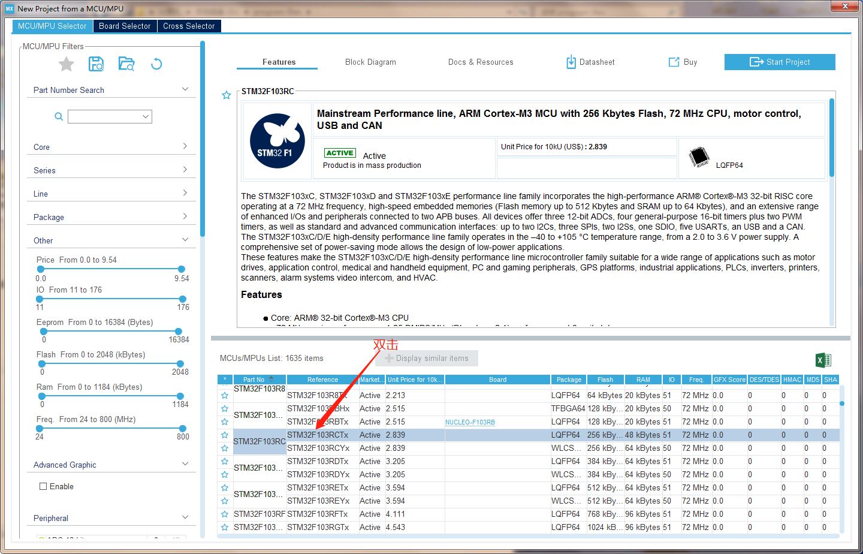Star the STM32F103RGTx row
863x554 pixels.
[x=225, y=528]
